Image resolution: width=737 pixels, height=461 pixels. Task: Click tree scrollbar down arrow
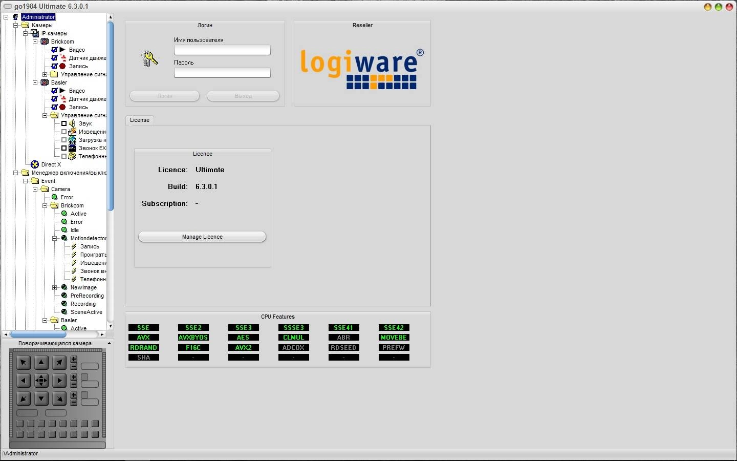pos(110,325)
